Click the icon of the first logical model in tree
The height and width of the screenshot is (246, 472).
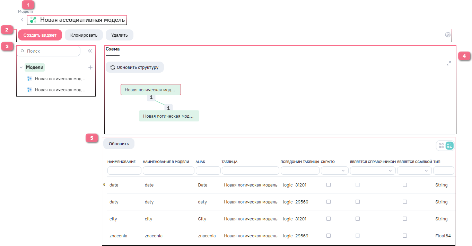pyautogui.click(x=29, y=79)
